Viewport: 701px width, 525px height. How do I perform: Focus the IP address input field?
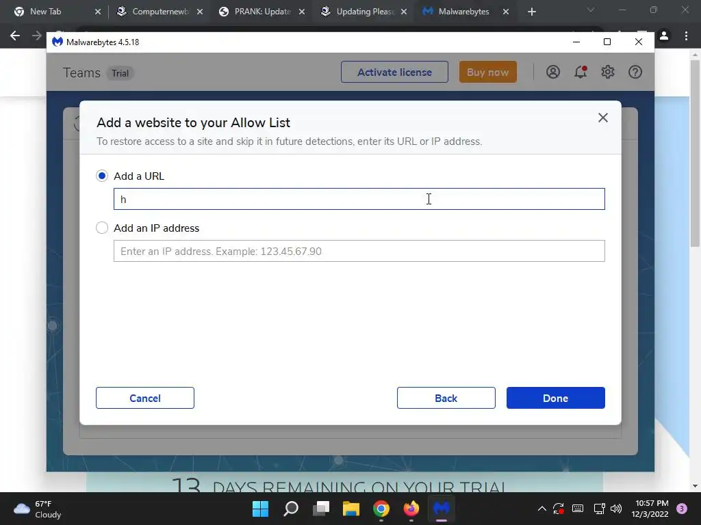359,251
